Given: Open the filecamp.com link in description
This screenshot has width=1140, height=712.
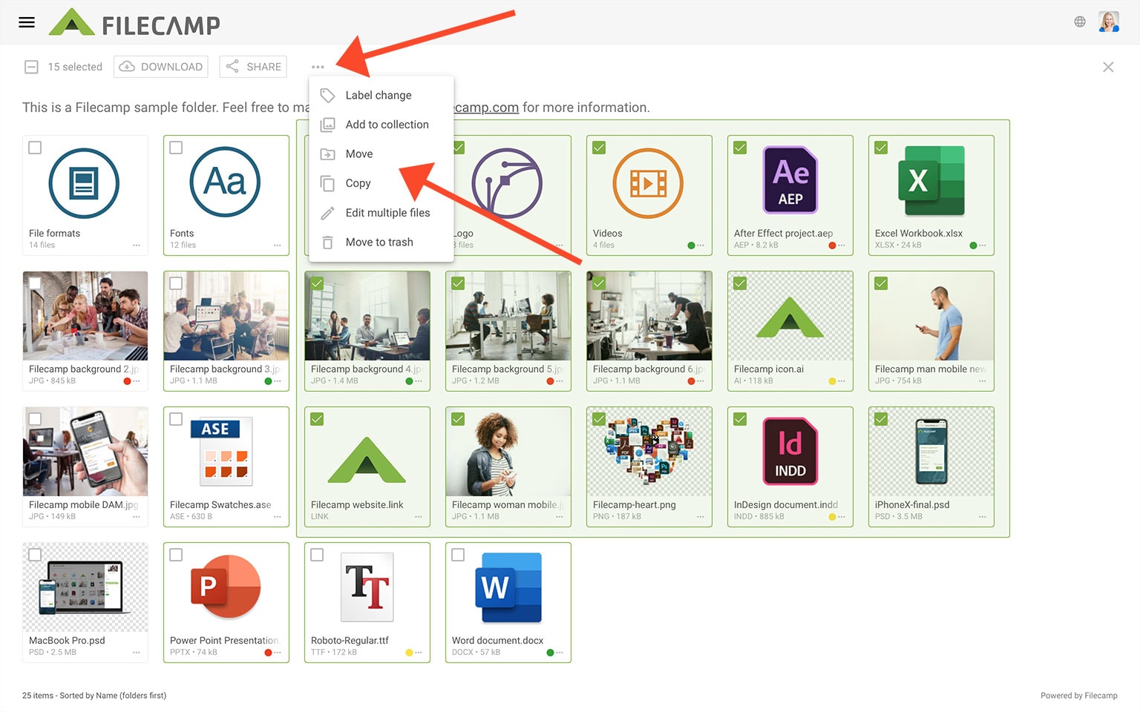Looking at the screenshot, I should [486, 108].
